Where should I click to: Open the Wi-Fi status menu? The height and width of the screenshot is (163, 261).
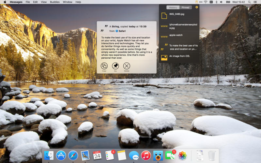(x=206, y=2)
